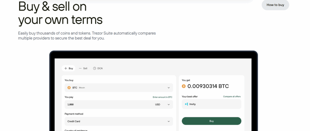Click the Payment method label
The width and height of the screenshot is (310, 131).
tap(74, 114)
